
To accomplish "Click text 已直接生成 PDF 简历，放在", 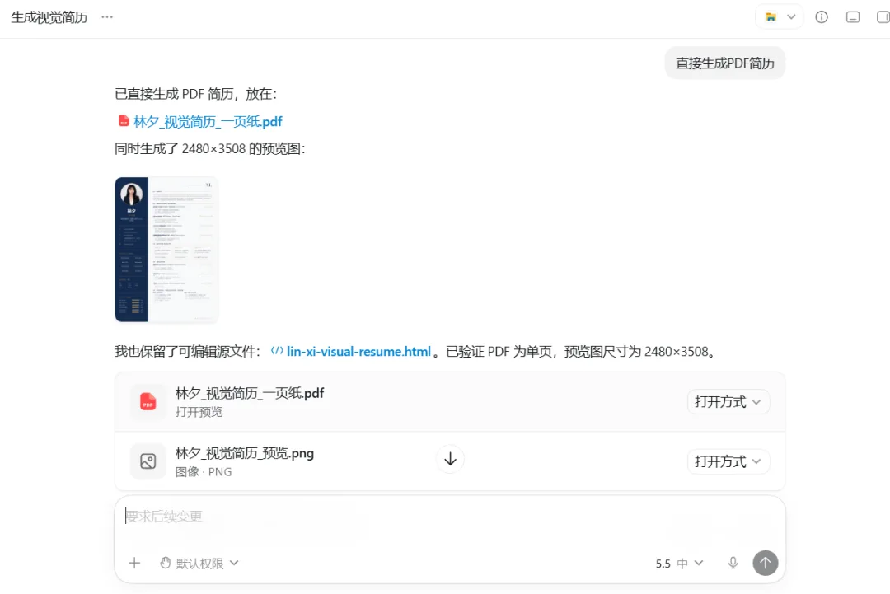I will (195, 94).
